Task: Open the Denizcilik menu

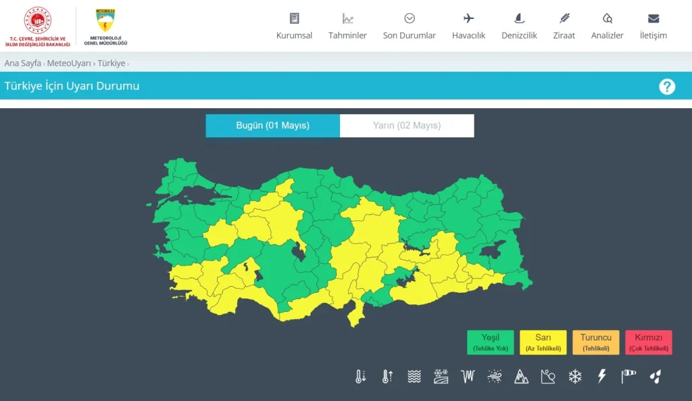Action: click(x=519, y=26)
